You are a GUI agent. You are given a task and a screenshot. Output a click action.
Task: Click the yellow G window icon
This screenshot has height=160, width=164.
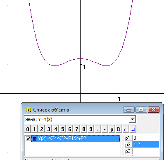pyautogui.click(x=29, y=110)
